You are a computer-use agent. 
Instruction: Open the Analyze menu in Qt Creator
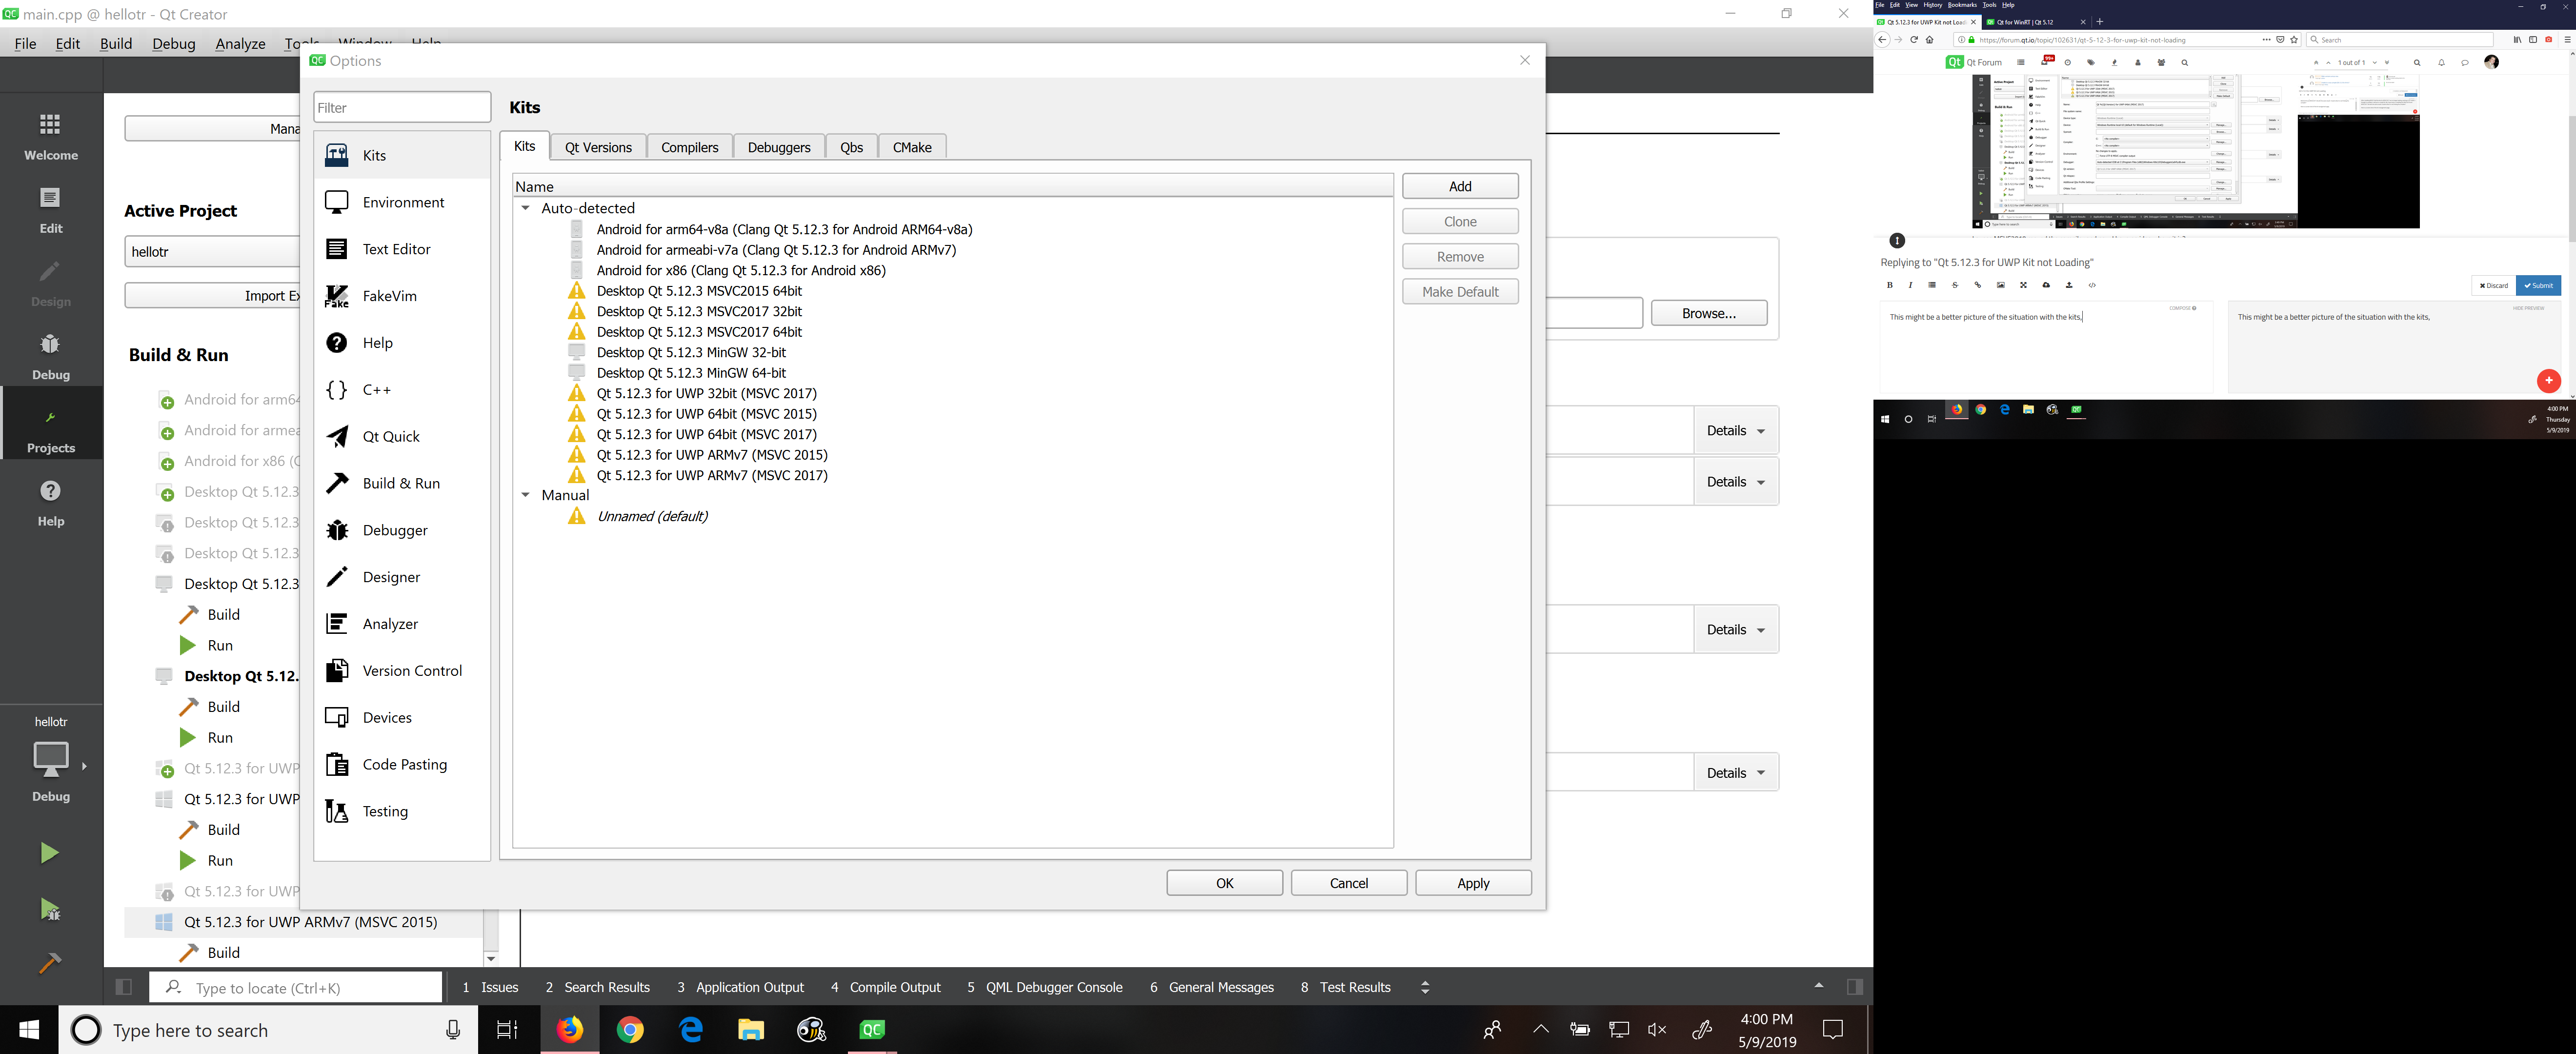[240, 43]
